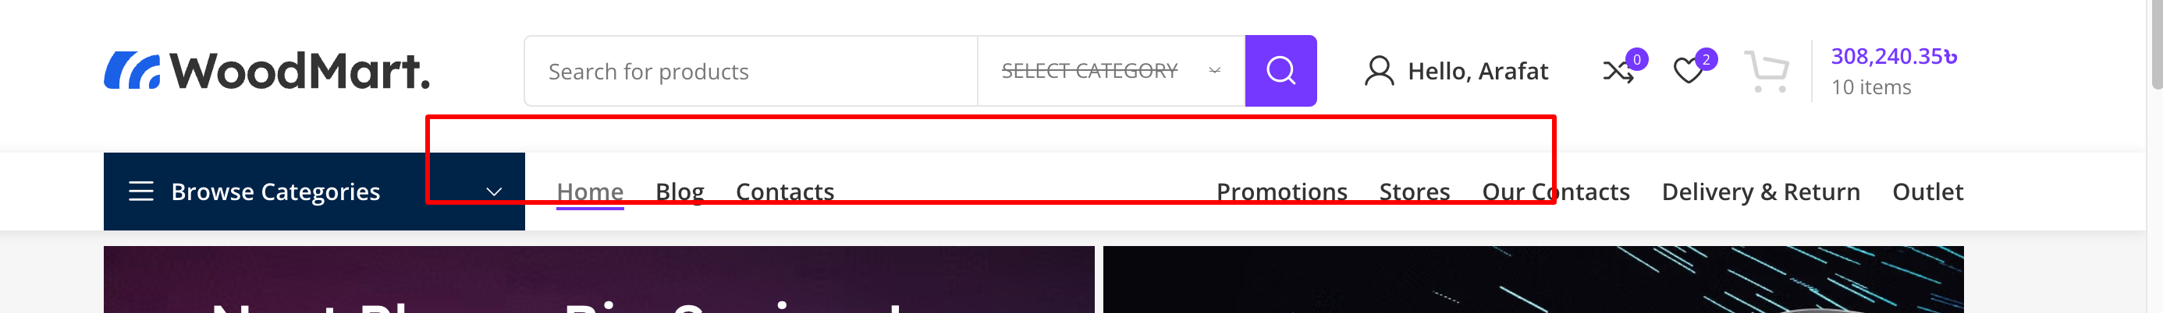The image size is (2163, 313).
Task: Go to the Home menu item
Action: 589,192
